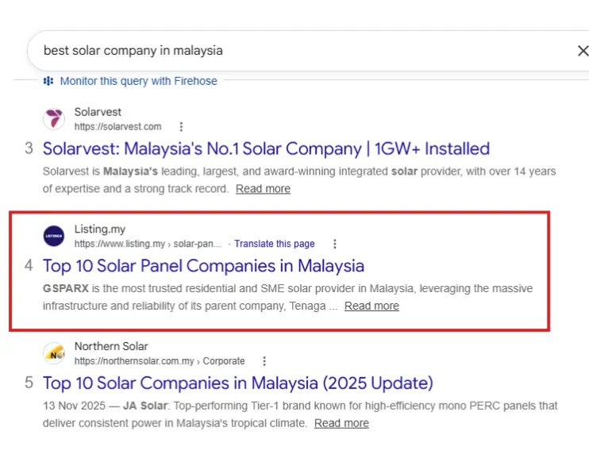Viewport: 589px width, 474px height.
Task: Click the '13 Nov 2025' JA Solar snippet
Action: (300, 414)
